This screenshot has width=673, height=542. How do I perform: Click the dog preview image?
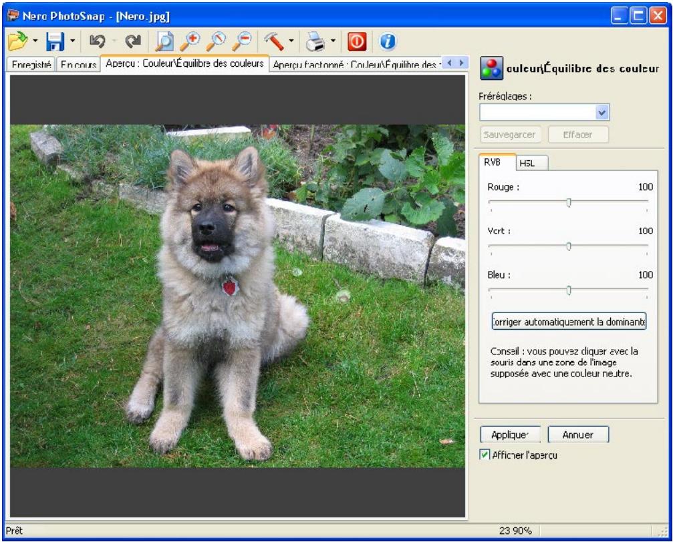[237, 296]
